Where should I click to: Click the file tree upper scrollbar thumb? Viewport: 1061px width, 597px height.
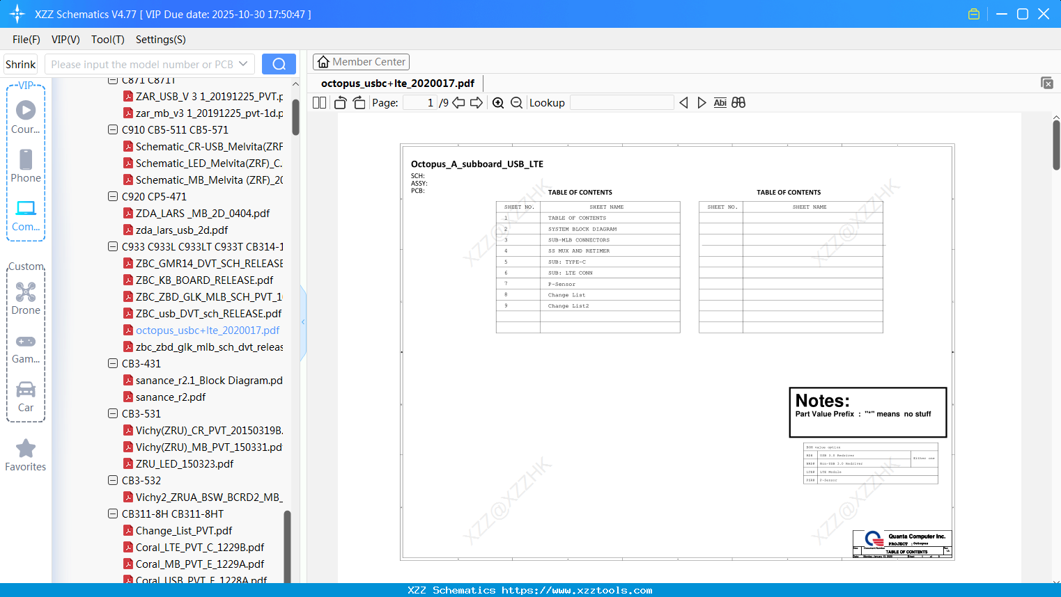295,116
